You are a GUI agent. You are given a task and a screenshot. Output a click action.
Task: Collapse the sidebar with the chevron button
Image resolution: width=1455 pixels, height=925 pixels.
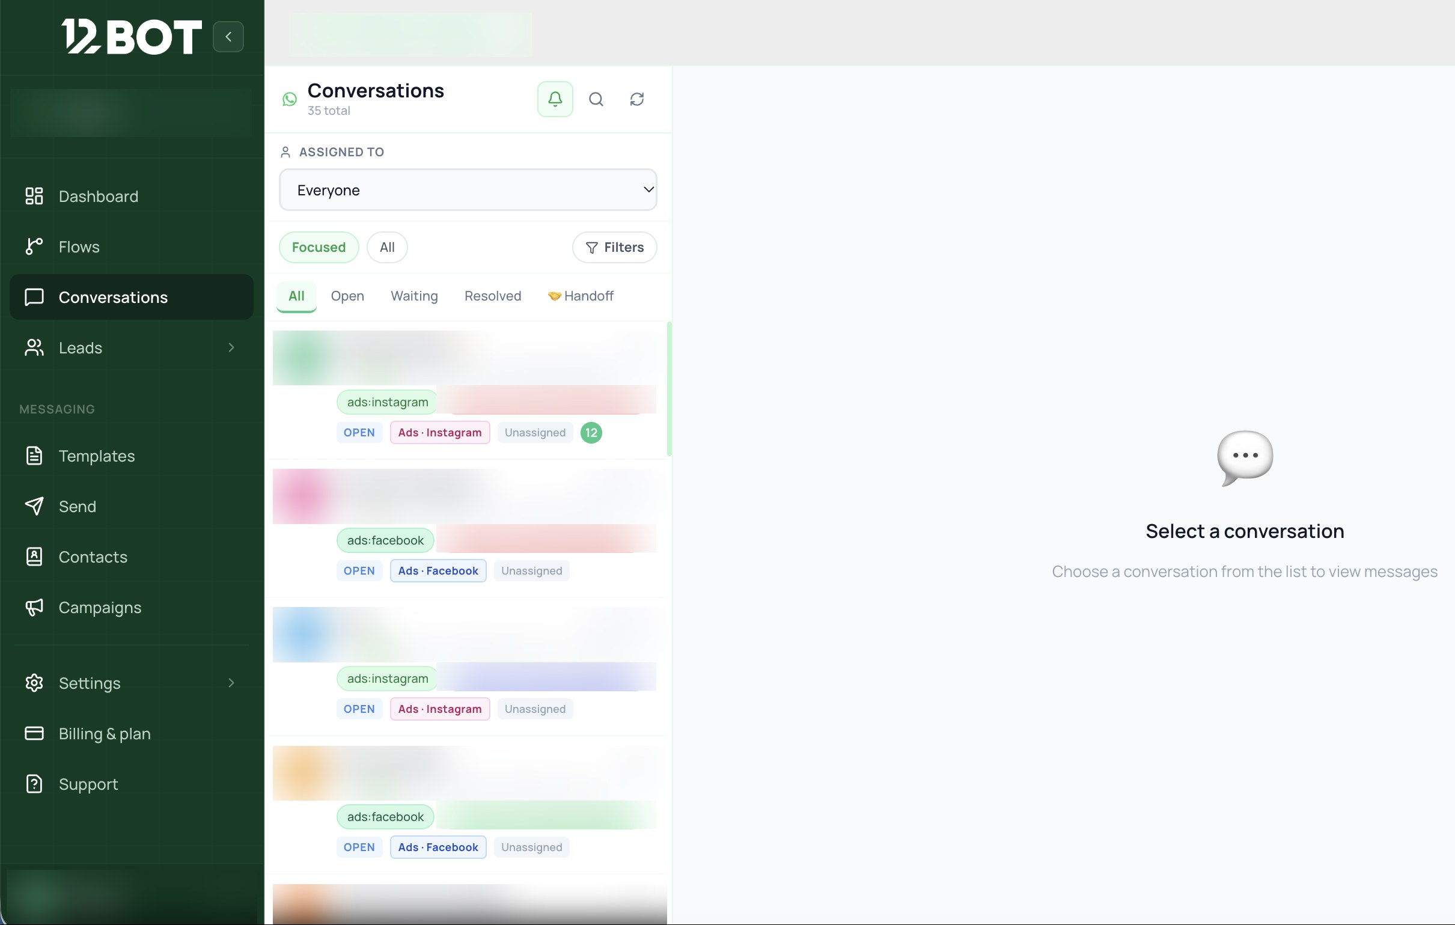point(228,36)
